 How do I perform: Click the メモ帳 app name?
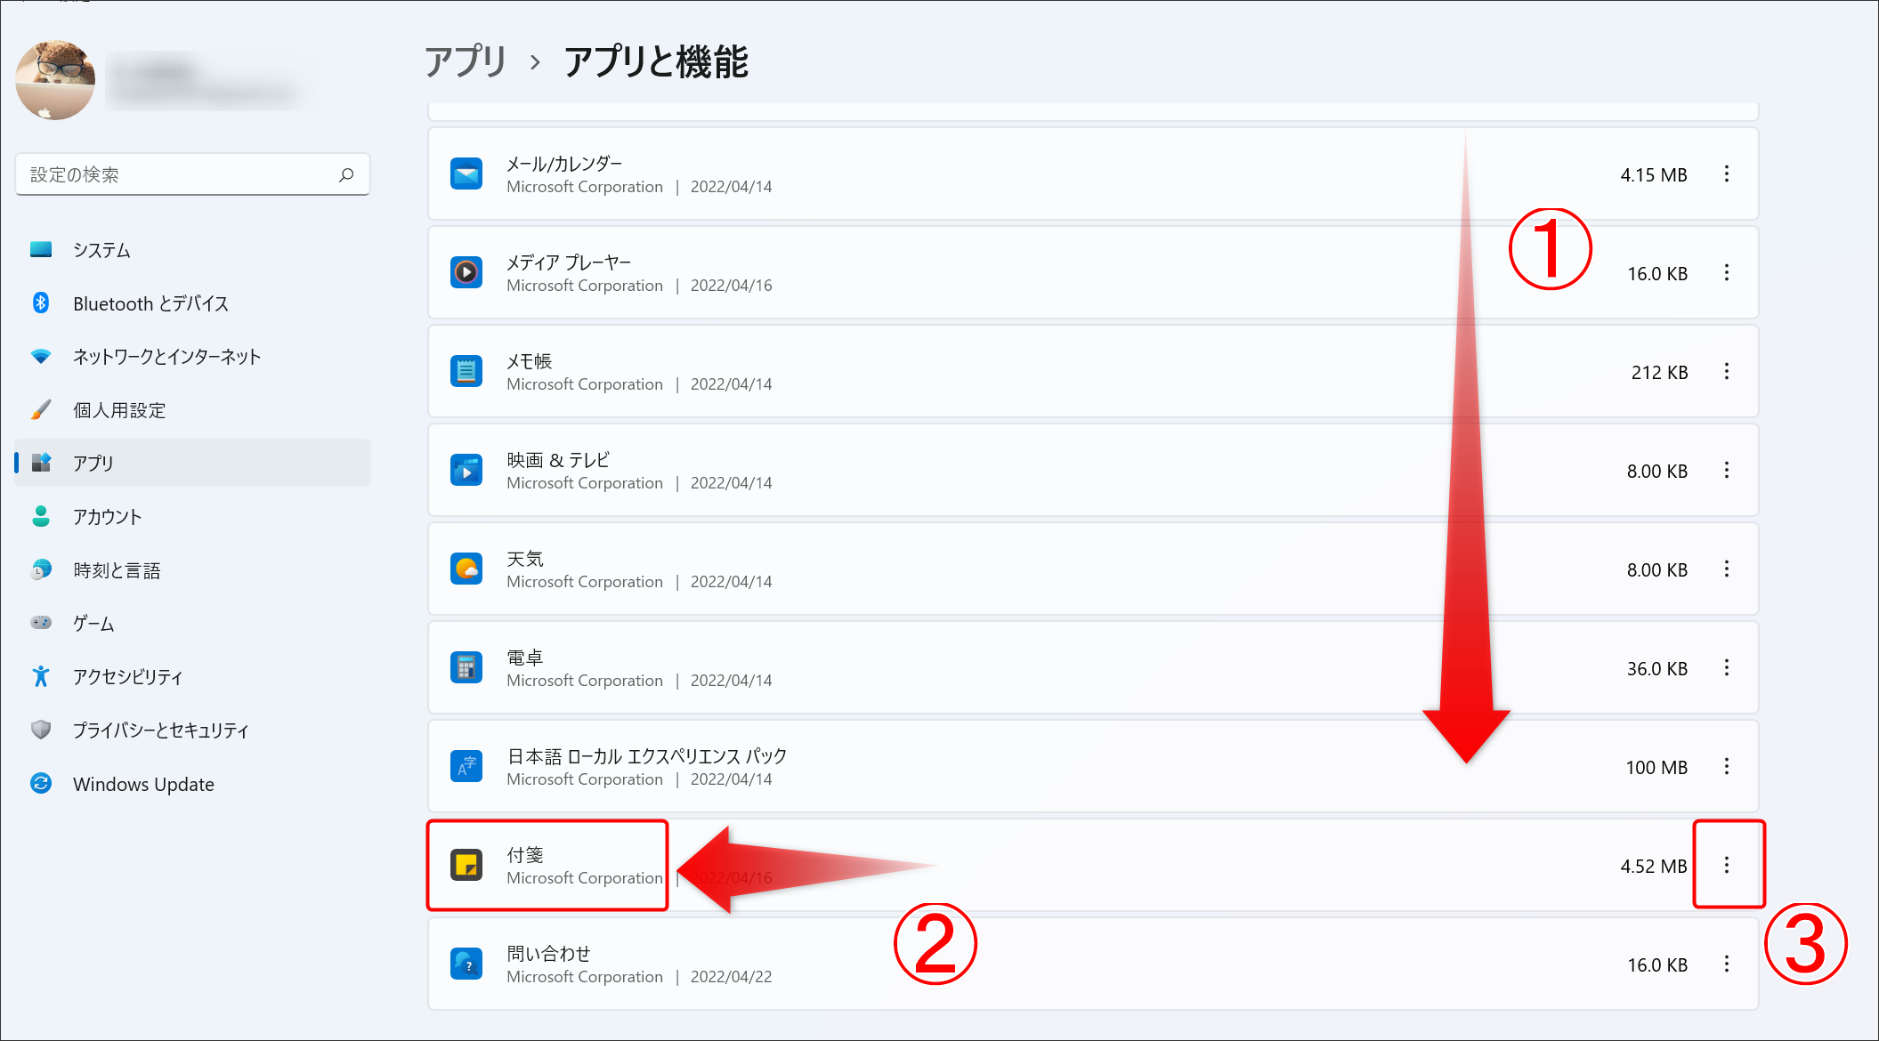click(530, 361)
